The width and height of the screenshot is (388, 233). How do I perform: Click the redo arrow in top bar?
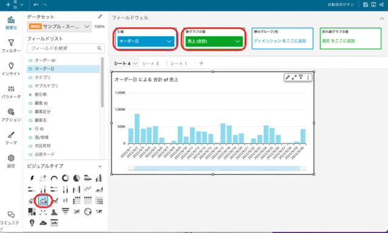click(44, 5)
